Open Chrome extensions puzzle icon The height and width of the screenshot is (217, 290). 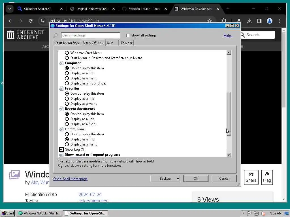(x=224, y=21)
